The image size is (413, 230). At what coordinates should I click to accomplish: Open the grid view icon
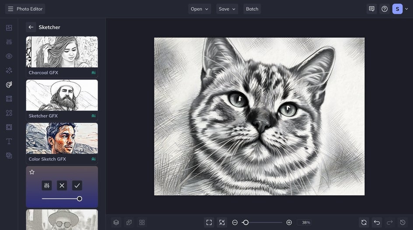point(142,223)
